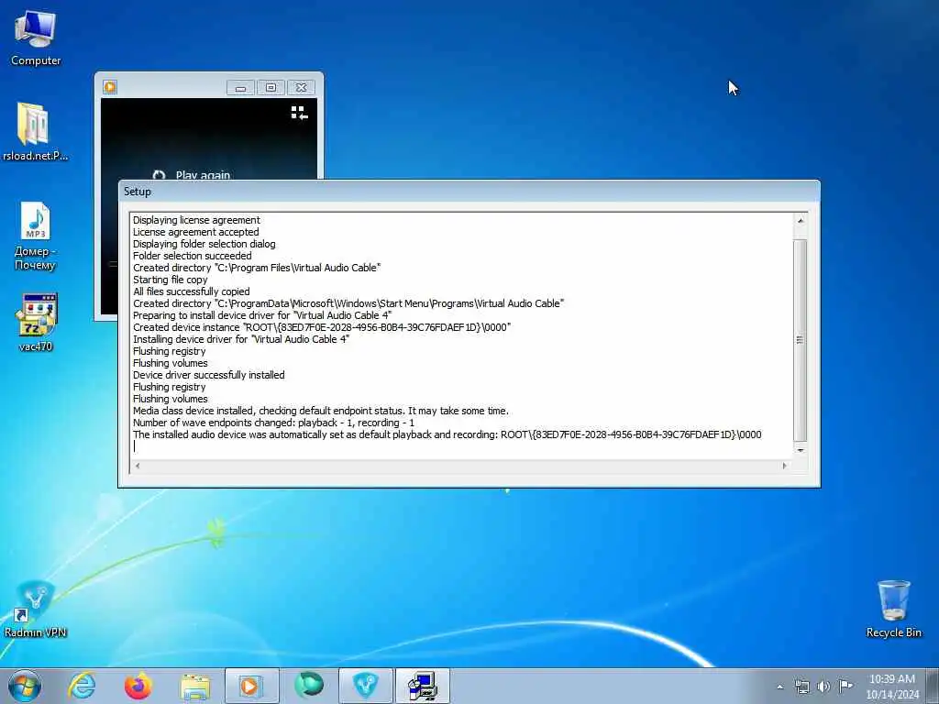
Task: Click the 'Media class device installed' log line
Action: (x=320, y=411)
